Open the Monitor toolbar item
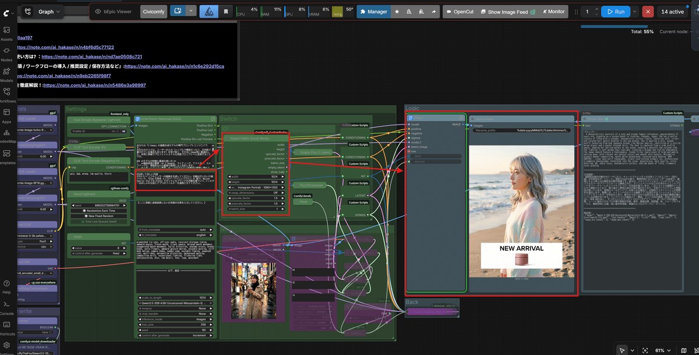This screenshot has height=355, width=699. [x=553, y=11]
